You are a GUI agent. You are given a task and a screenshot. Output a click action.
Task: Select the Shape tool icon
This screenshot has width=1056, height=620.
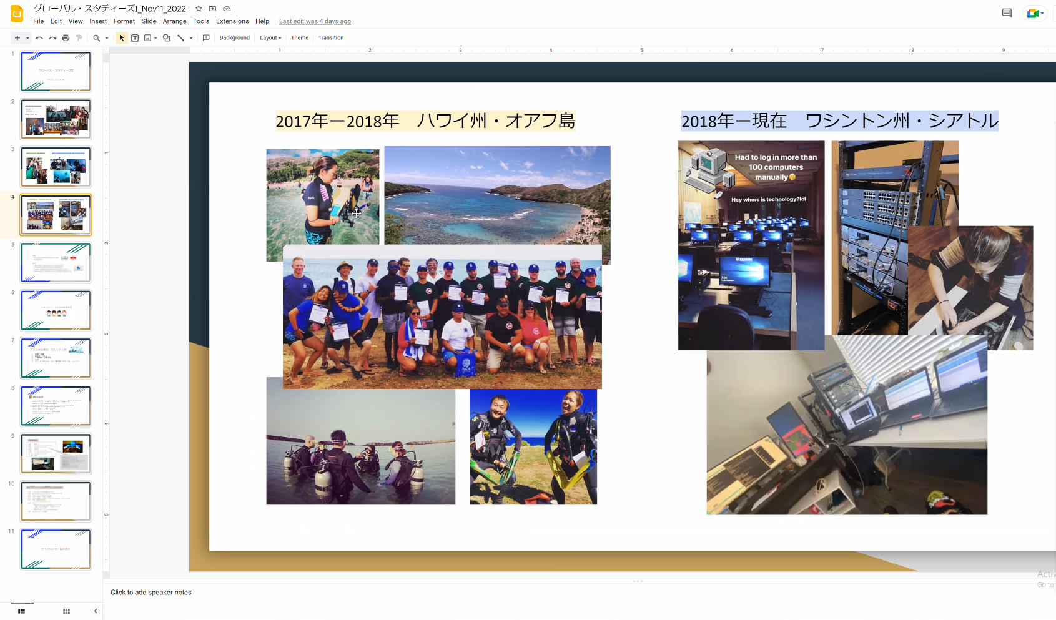[167, 38]
